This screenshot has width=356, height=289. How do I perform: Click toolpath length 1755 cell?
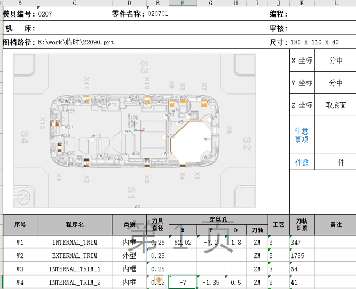click(x=302, y=255)
